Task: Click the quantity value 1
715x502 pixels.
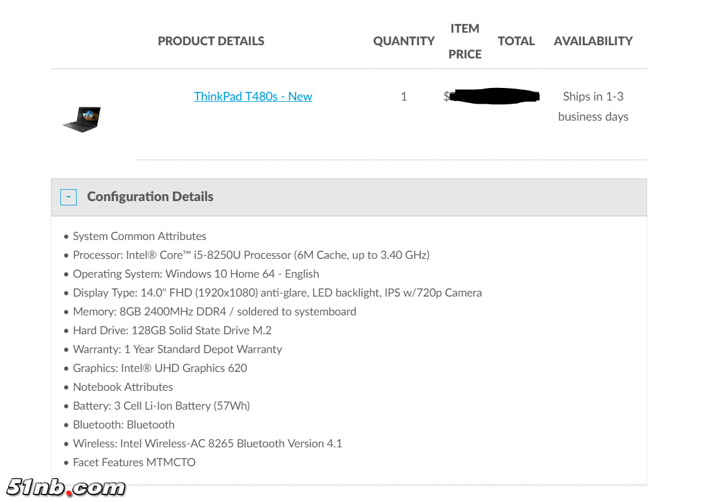Action: pyautogui.click(x=404, y=96)
